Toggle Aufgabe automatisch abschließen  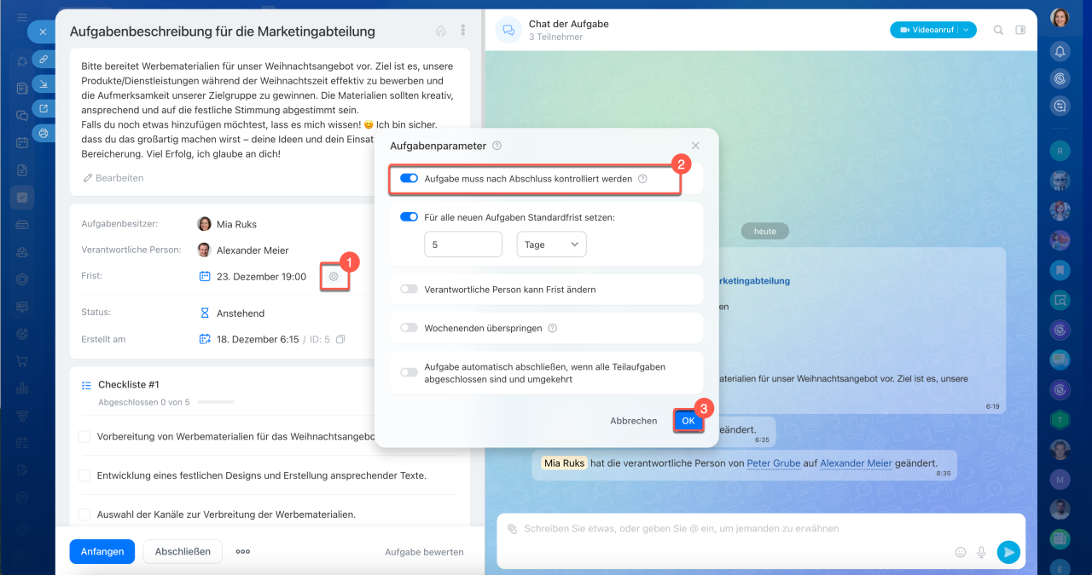[x=409, y=372]
